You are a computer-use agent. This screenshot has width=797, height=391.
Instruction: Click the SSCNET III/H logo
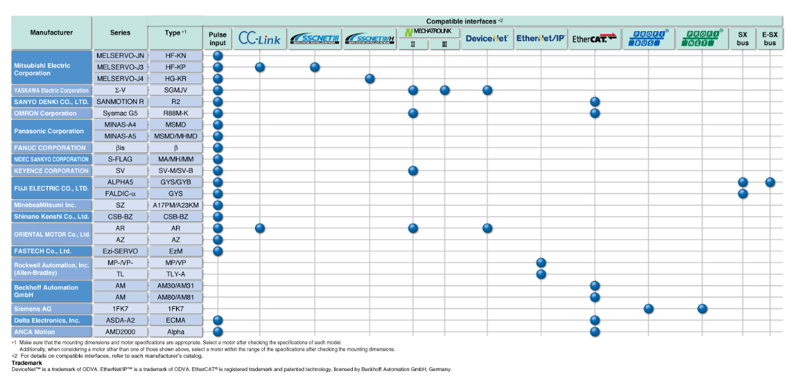tap(370, 38)
